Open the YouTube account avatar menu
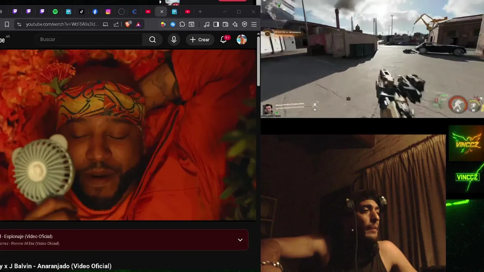This screenshot has width=484, height=272. [x=242, y=39]
